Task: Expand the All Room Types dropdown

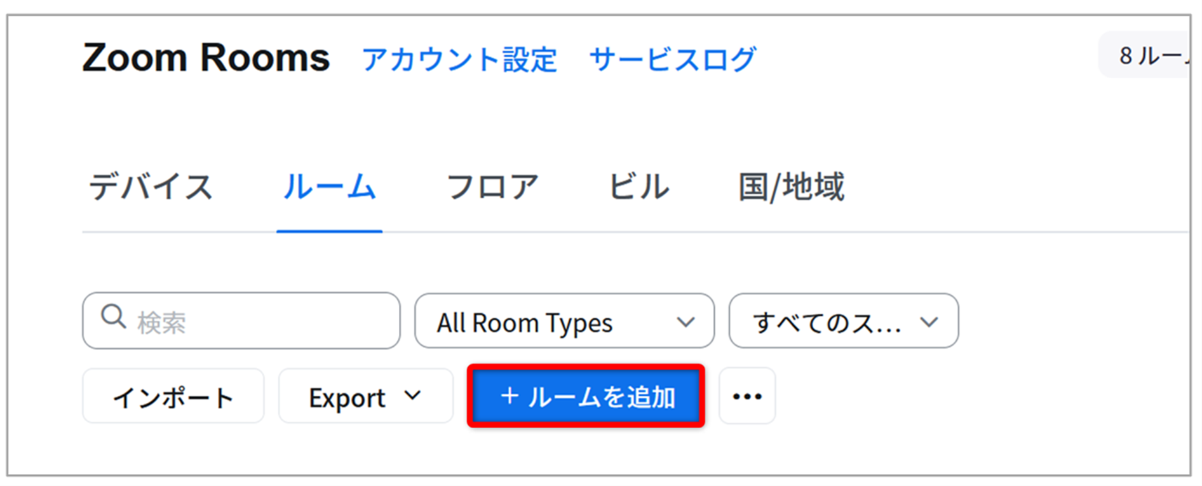Action: pyautogui.click(x=564, y=321)
